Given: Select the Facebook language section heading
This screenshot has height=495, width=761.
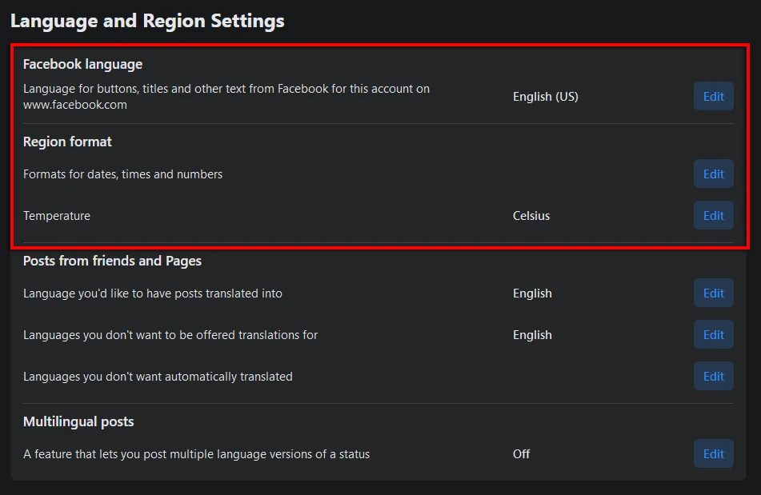Looking at the screenshot, I should [x=82, y=64].
